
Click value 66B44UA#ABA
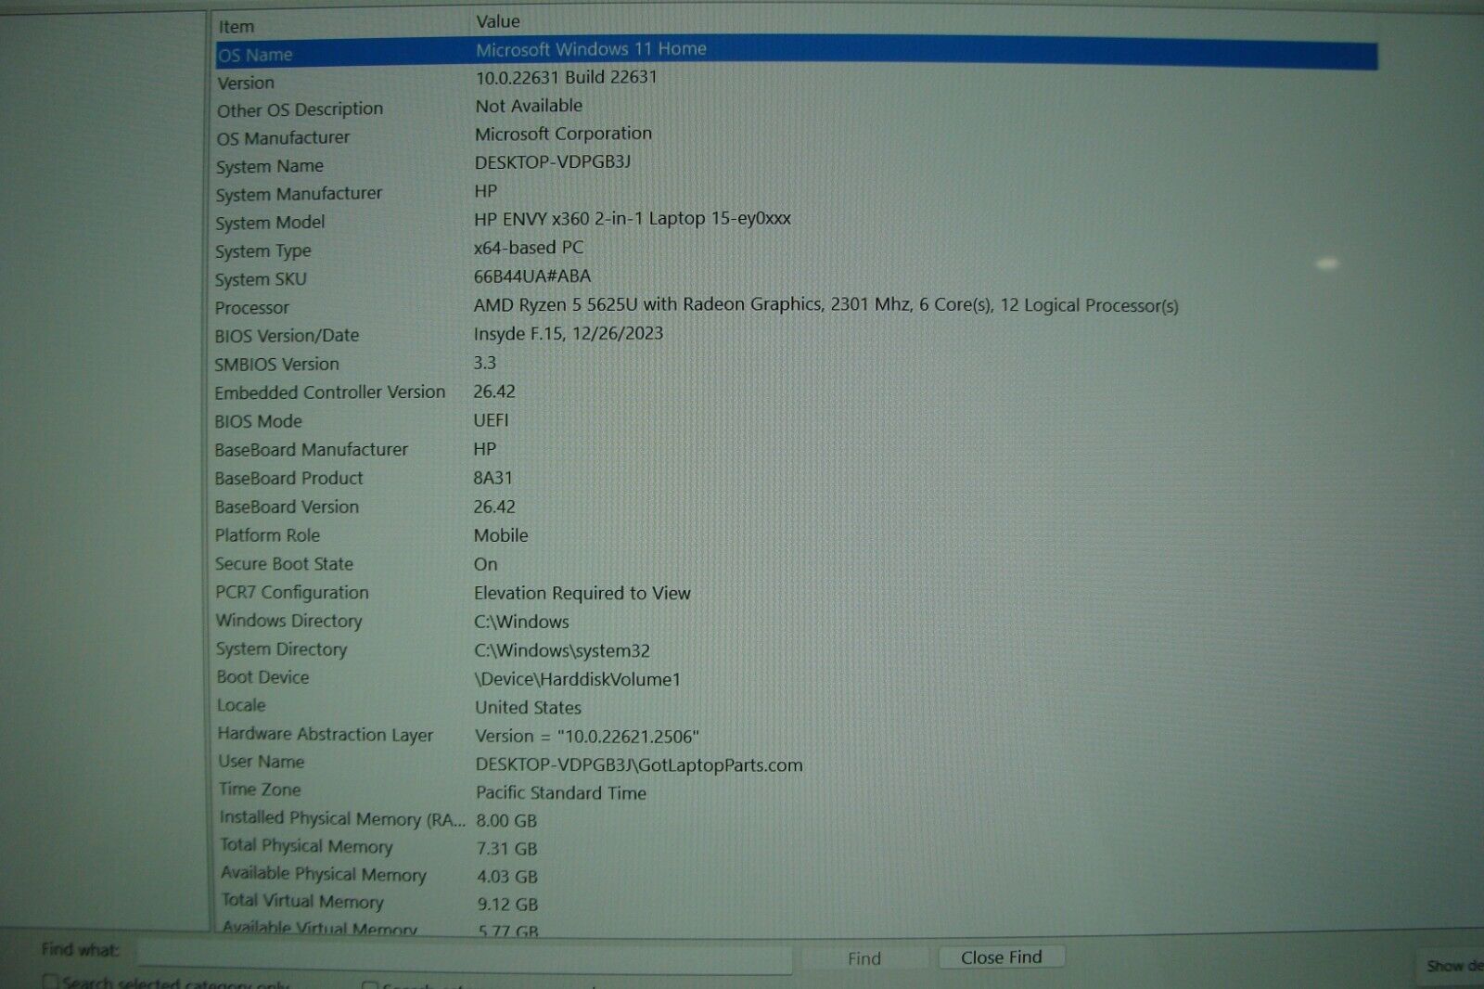click(x=531, y=276)
